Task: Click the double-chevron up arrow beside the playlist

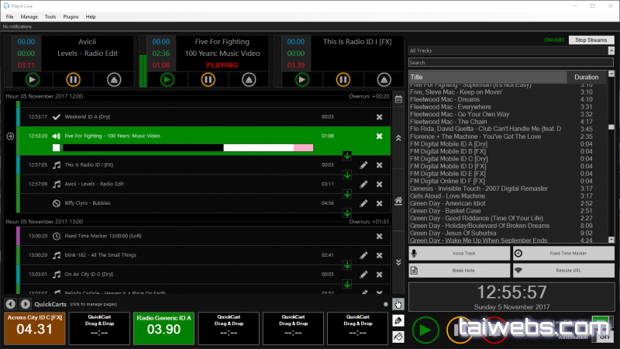Action: coord(398,137)
